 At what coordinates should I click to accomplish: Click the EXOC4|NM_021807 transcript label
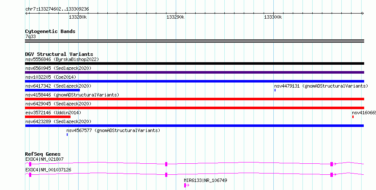(44, 159)
